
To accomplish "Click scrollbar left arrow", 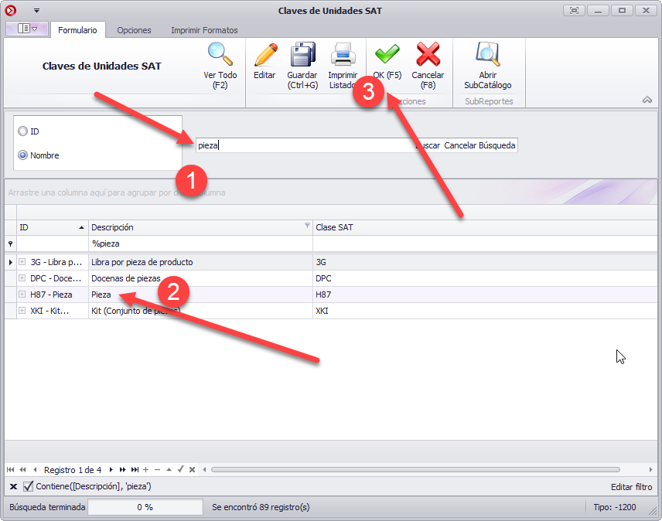I will click(204, 469).
